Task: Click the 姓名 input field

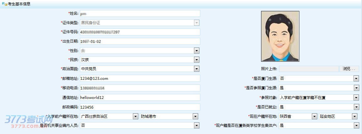Action: [x=140, y=13]
